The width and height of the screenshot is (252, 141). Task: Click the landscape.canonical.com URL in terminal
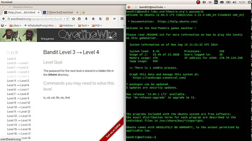(x=159, y=78)
